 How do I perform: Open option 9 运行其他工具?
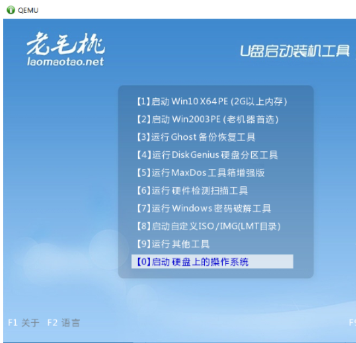pos(173,244)
